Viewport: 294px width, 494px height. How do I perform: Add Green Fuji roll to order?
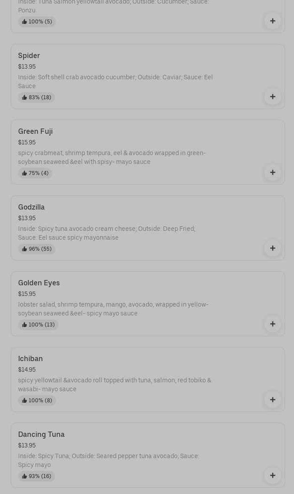point(272,172)
